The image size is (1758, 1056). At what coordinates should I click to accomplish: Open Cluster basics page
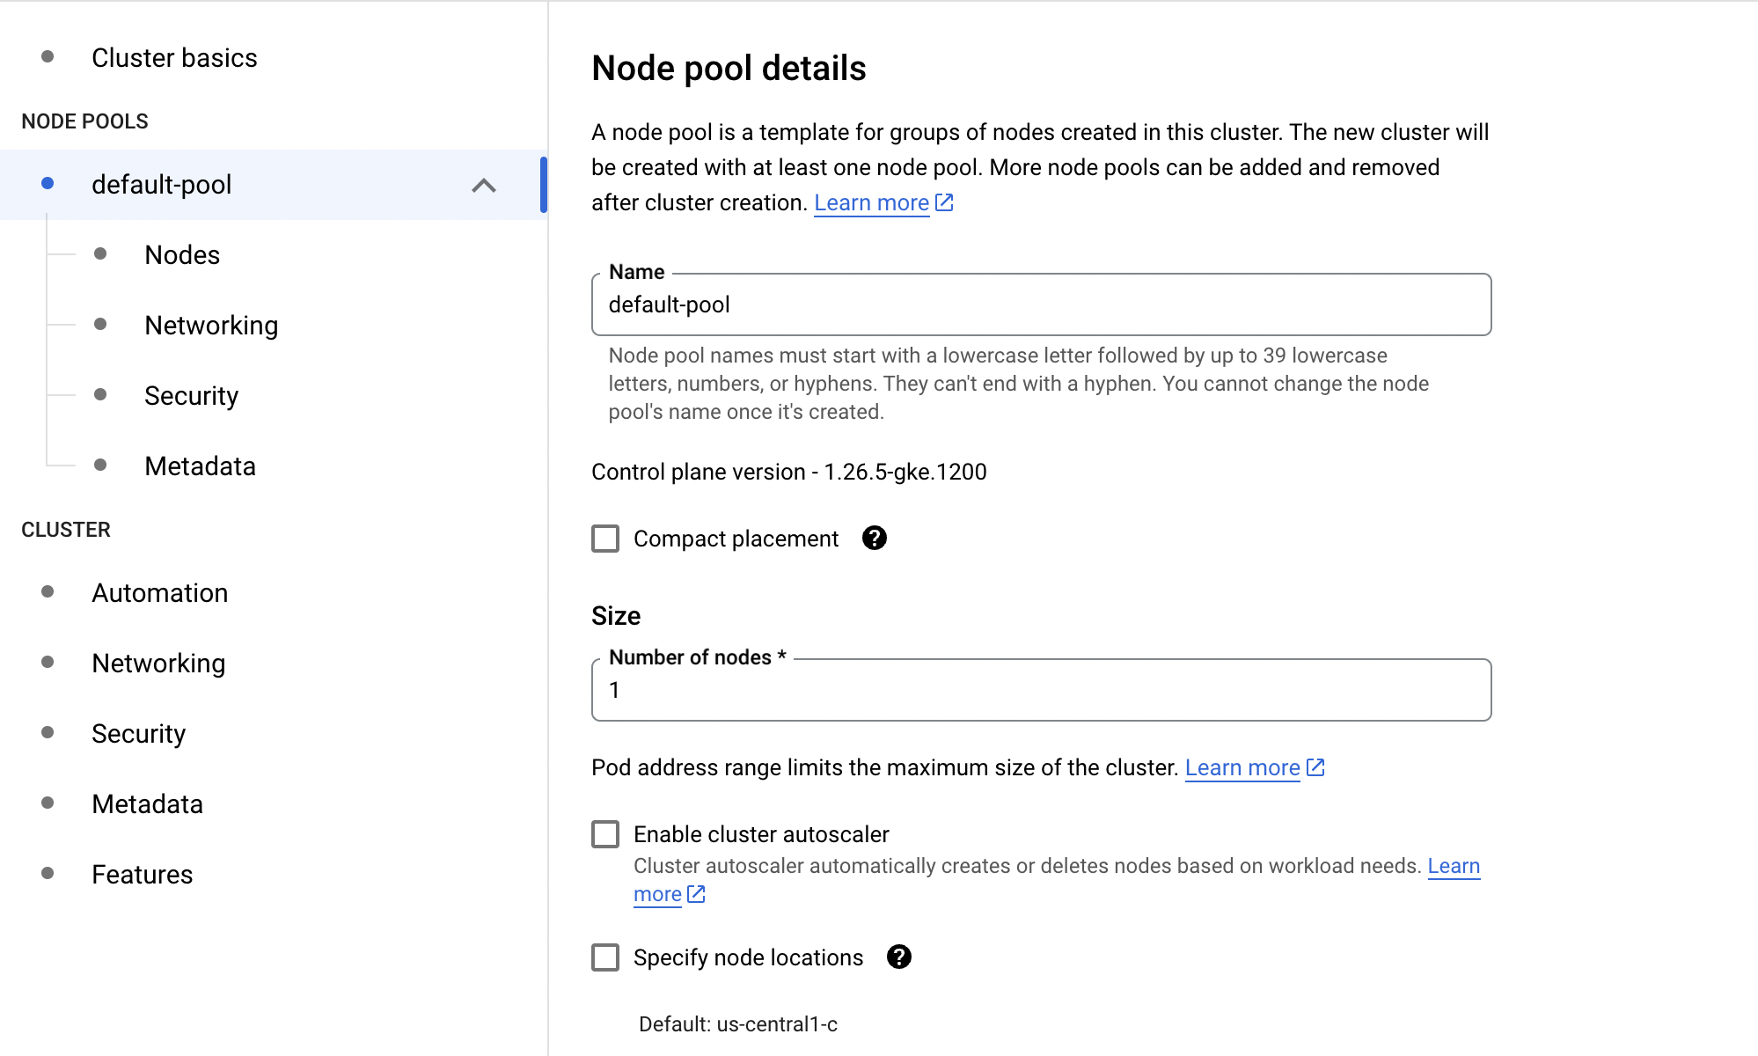(x=174, y=58)
